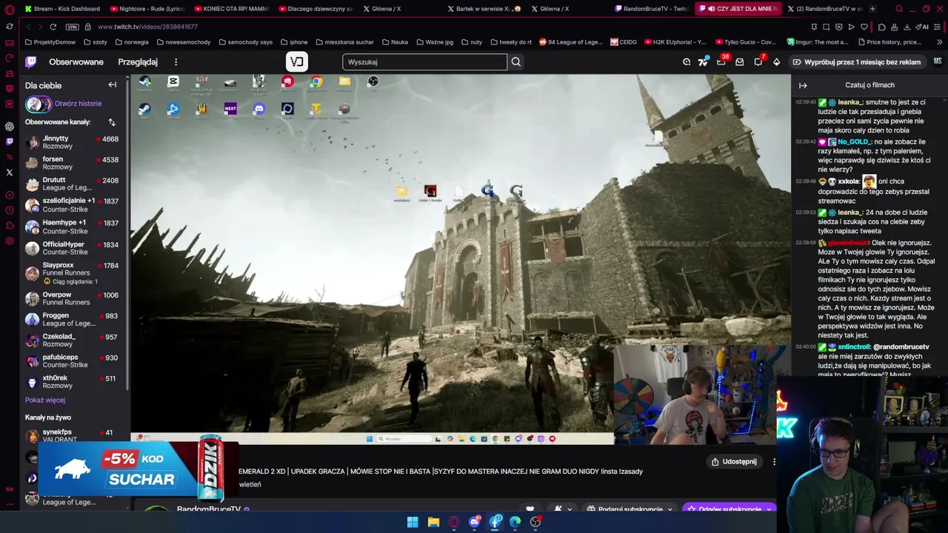This screenshot has height=533, width=948.
Task: Open stream options three-dot menu
Action: point(774,461)
